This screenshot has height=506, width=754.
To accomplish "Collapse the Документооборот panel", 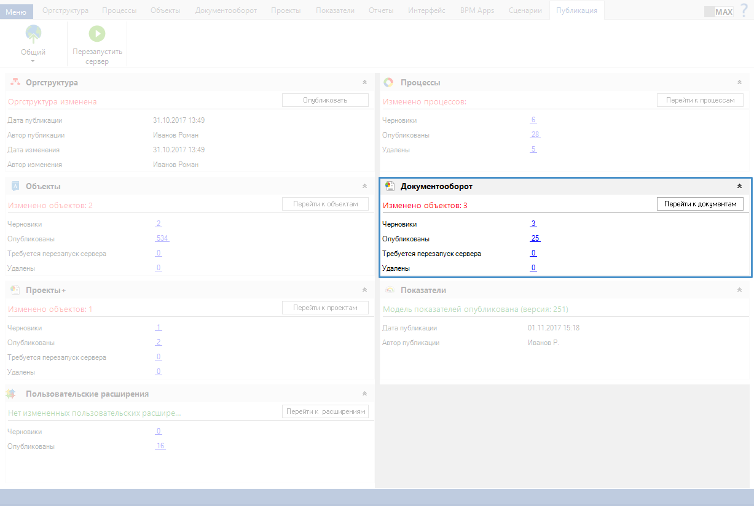I will (739, 186).
